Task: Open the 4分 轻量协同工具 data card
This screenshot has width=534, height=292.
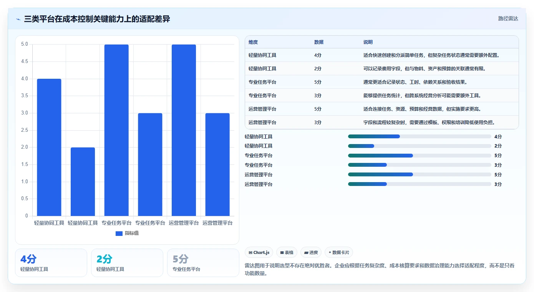Action: (x=51, y=263)
